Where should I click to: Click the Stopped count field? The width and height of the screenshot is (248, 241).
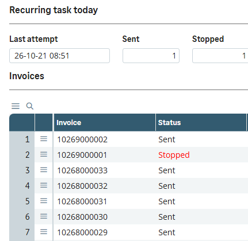(220, 56)
